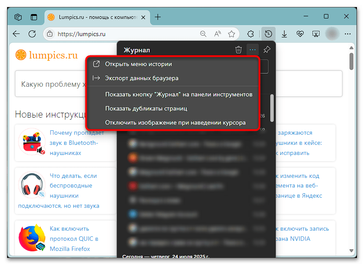
Task: Open Edge Settings via the three-dots toolbar icon
Action: (x=348, y=33)
